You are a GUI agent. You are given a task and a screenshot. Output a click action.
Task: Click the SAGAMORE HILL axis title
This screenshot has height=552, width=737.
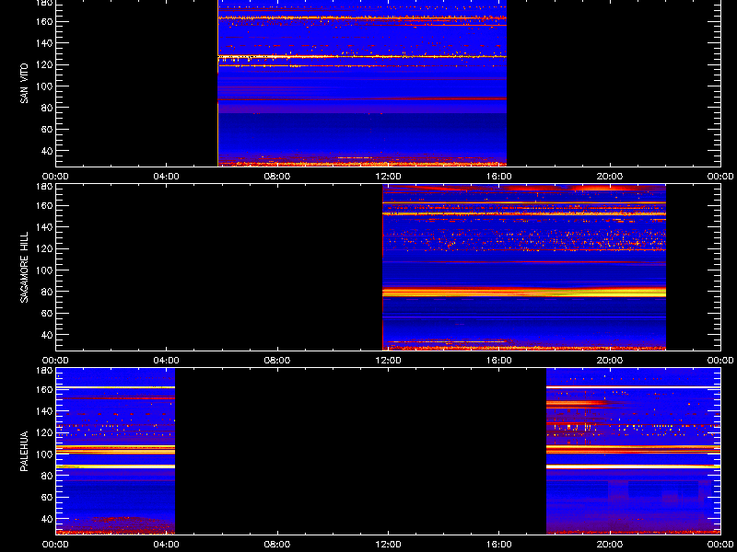(x=24, y=267)
